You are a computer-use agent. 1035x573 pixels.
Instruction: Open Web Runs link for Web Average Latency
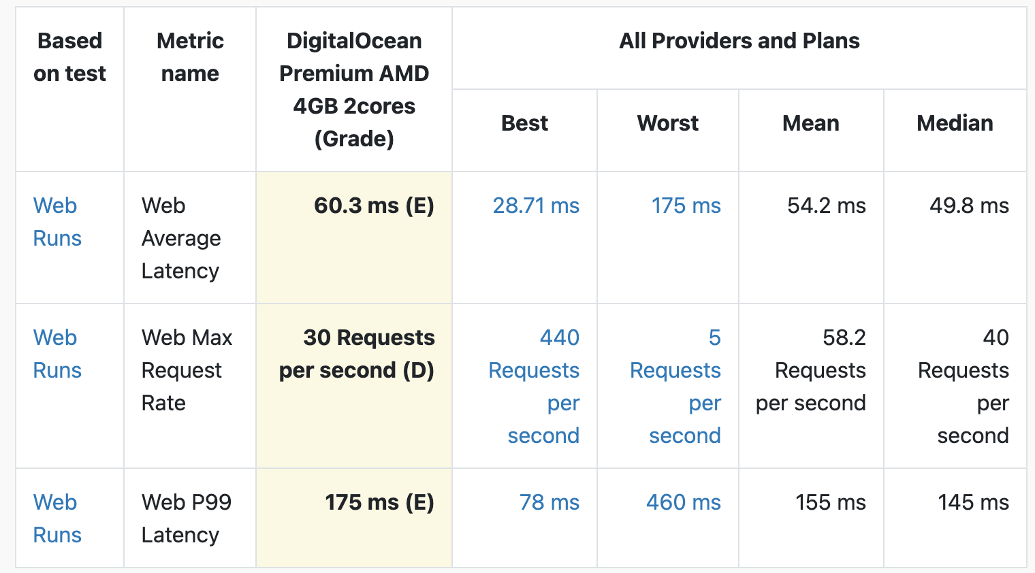click(57, 222)
